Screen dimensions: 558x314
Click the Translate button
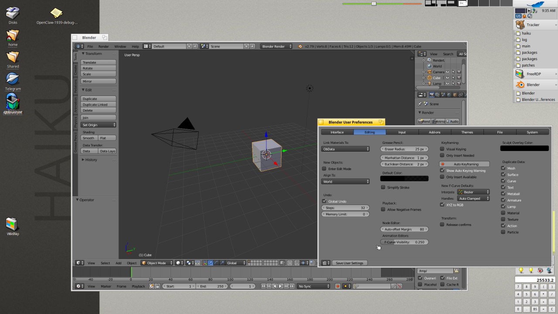[x=99, y=62]
